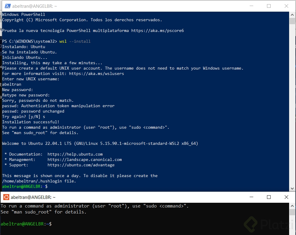The height and width of the screenshot is (235, 296).
Task: Click the 'passwd: password unchanged' line
Action: [x=33, y=111]
